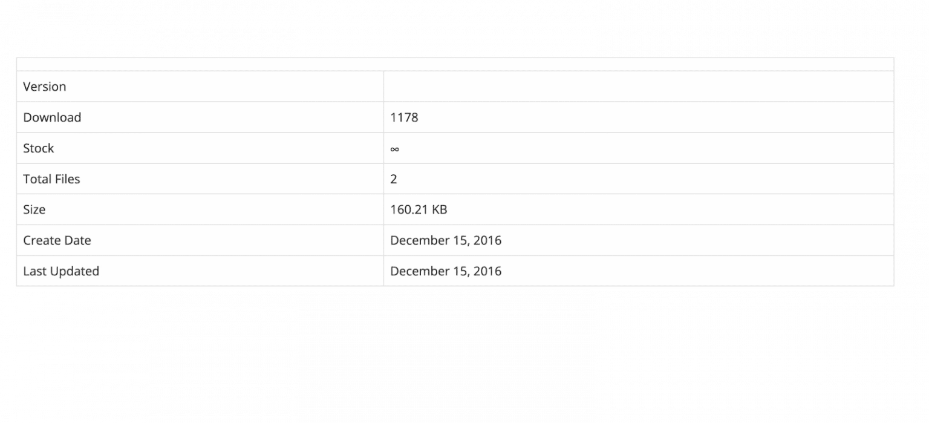
Task: Click the infinity symbol in Stock row
Action: [x=394, y=149]
